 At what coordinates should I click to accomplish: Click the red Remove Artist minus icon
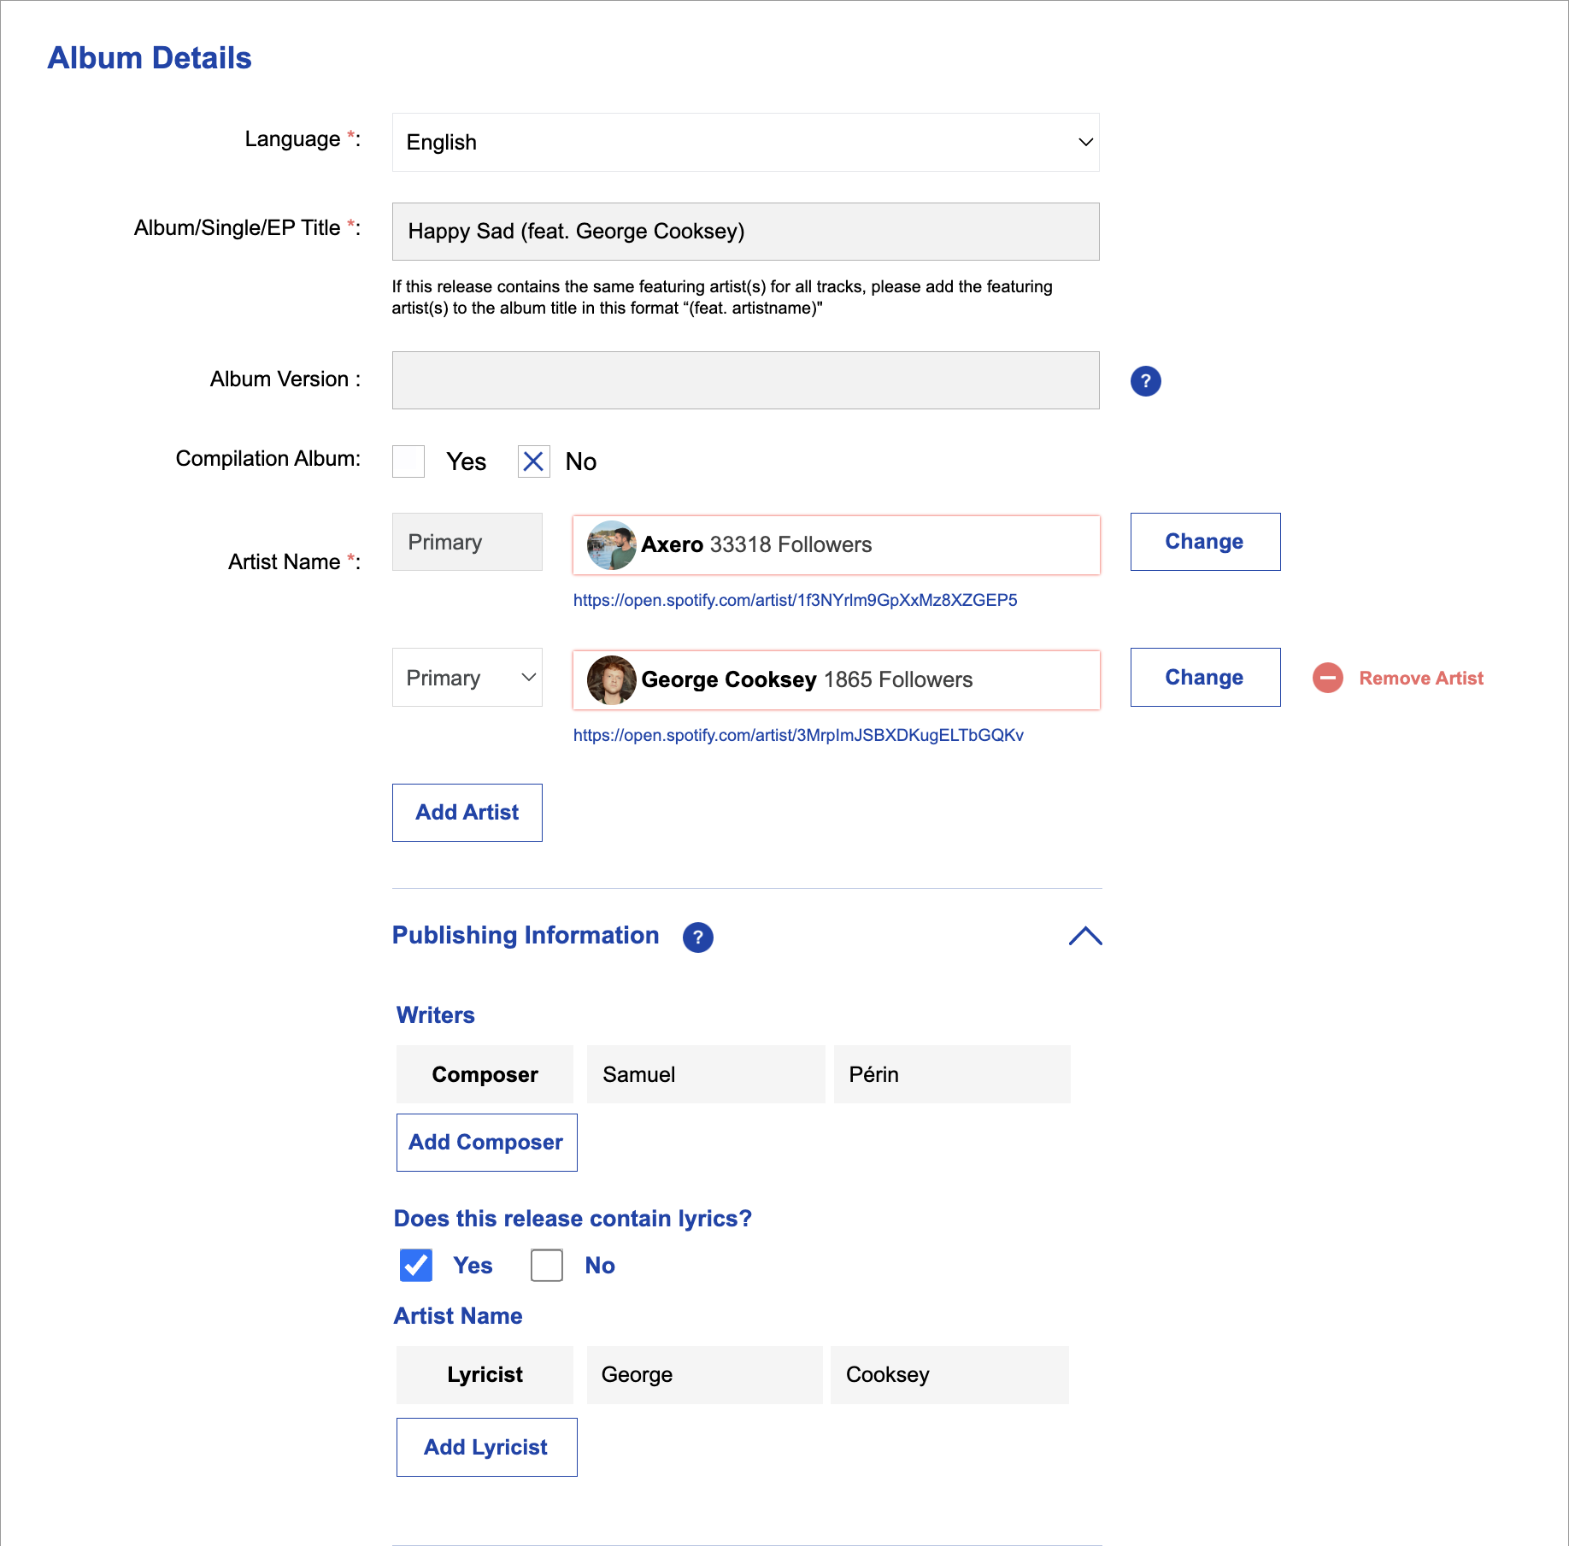coord(1327,679)
